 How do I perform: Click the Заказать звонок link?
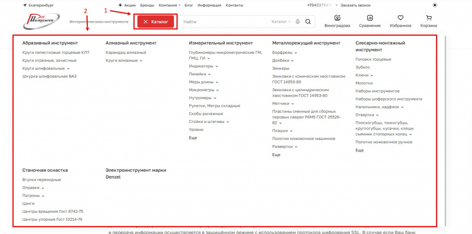click(x=355, y=5)
